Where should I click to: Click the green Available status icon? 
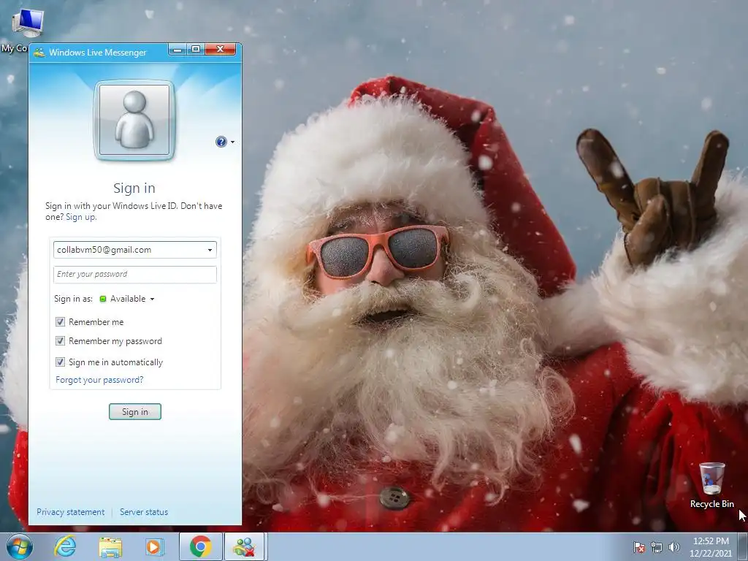click(102, 299)
